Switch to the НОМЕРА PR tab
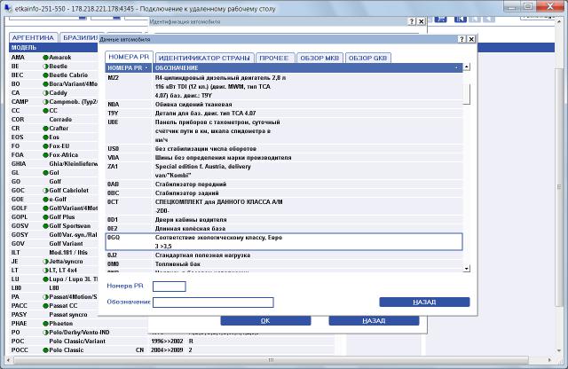 (129, 57)
